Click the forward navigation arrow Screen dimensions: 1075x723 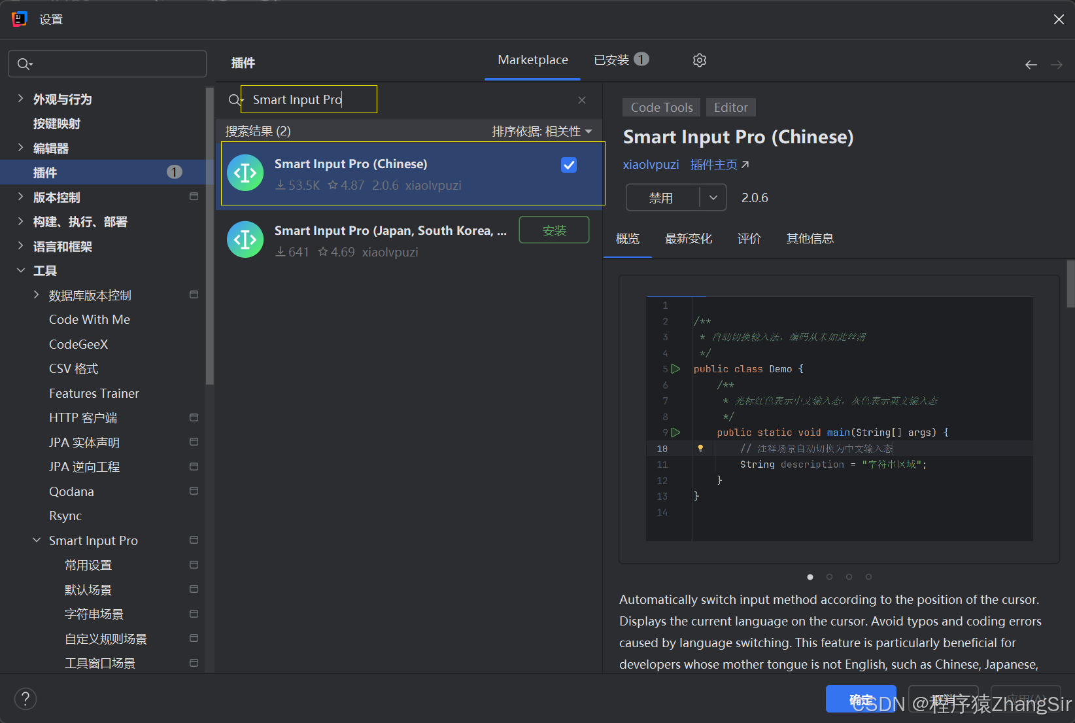click(x=1057, y=64)
